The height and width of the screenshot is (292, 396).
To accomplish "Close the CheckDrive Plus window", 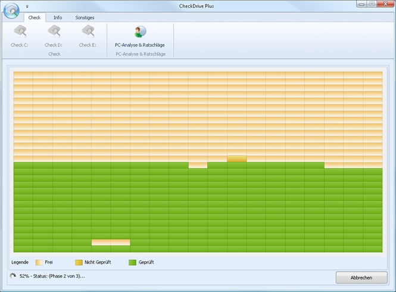I will (385, 4).
